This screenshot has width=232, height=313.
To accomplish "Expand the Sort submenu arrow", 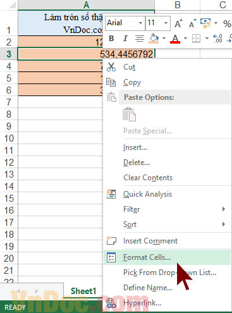I will click(x=224, y=224).
